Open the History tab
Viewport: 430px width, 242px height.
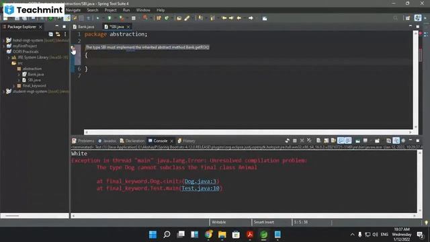click(187, 140)
